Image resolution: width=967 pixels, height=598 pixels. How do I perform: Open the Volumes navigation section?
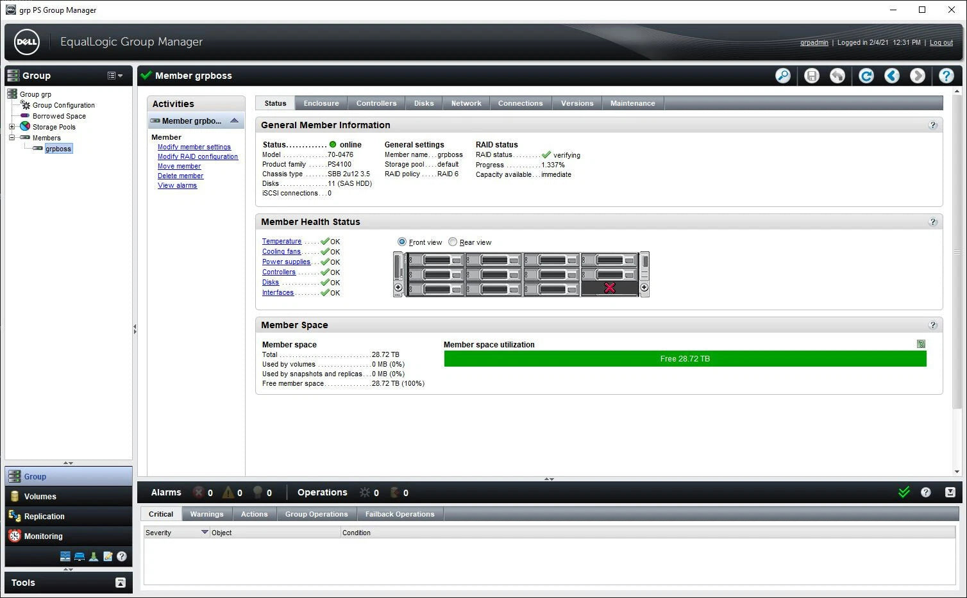[x=69, y=496]
